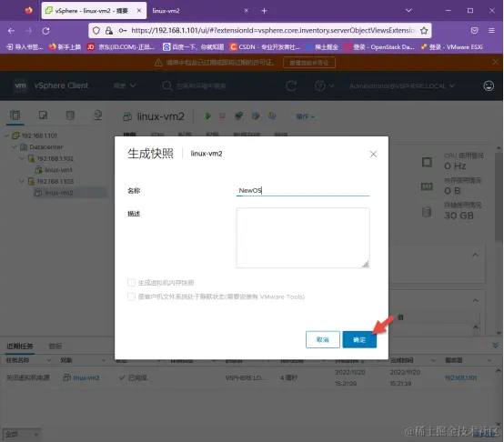
Task: Collapse the first summary card chevron on right
Action: tap(475, 255)
